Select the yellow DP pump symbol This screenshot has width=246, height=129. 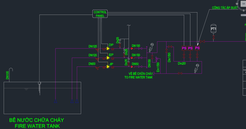[x=108, y=49]
